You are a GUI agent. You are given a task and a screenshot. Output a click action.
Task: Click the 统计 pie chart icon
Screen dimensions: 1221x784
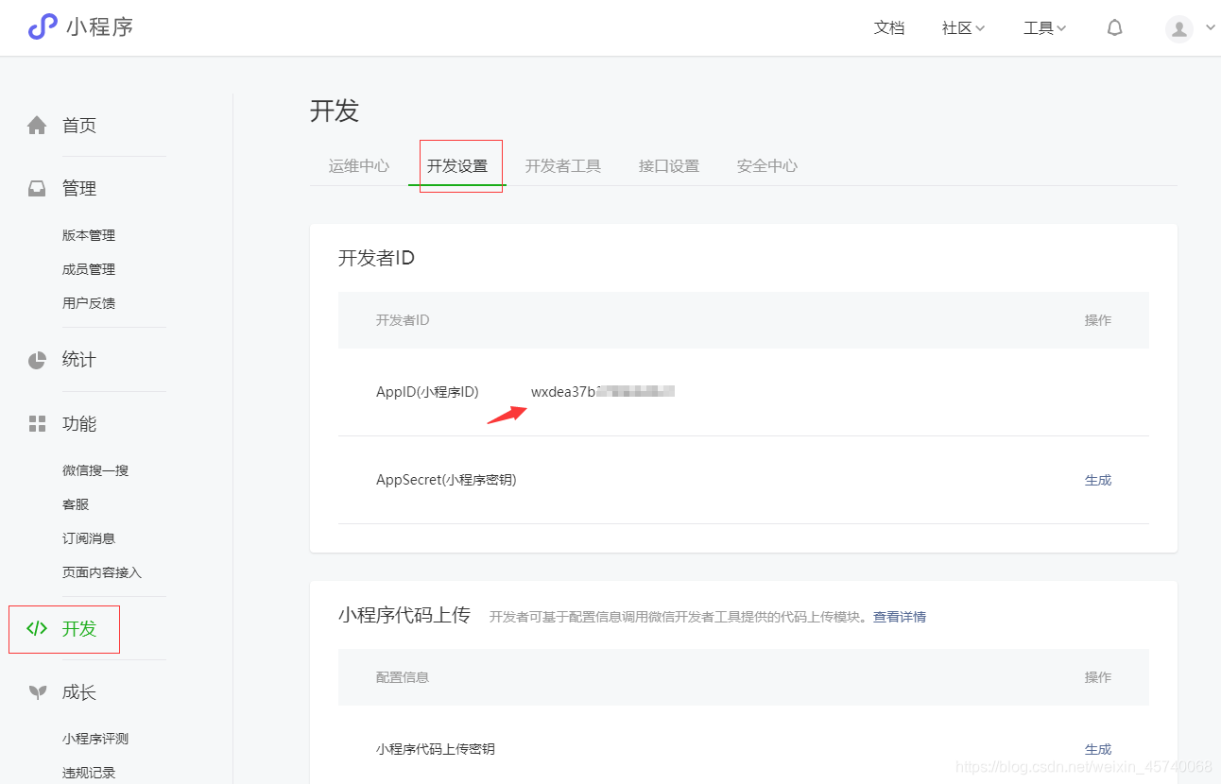tap(37, 360)
